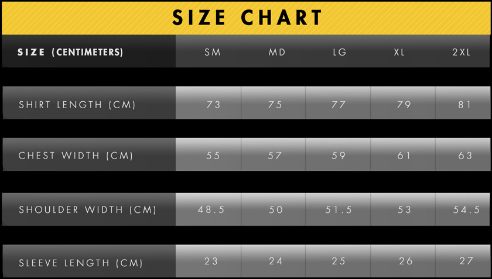Click the sleeve length value 27
This screenshot has height=279, width=492.
466,261
